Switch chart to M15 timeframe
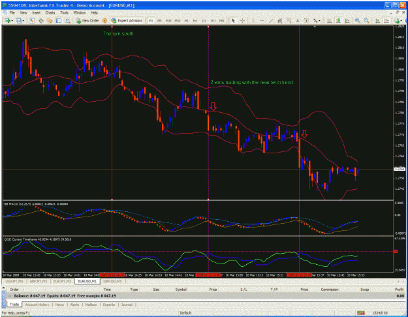 168,20
